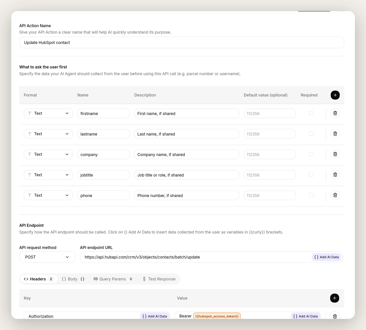Edit the 'Phone number, if shared' description

[x=187, y=195]
